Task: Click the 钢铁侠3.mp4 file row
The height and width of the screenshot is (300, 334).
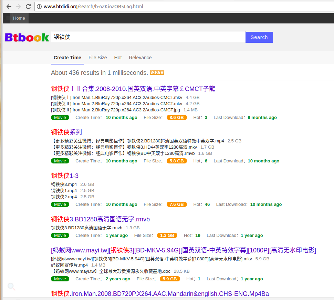Action: (x=73, y=184)
